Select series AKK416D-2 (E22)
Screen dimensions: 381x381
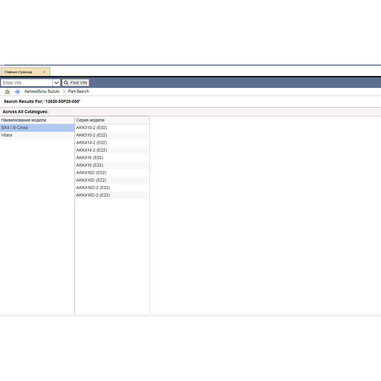(x=93, y=195)
